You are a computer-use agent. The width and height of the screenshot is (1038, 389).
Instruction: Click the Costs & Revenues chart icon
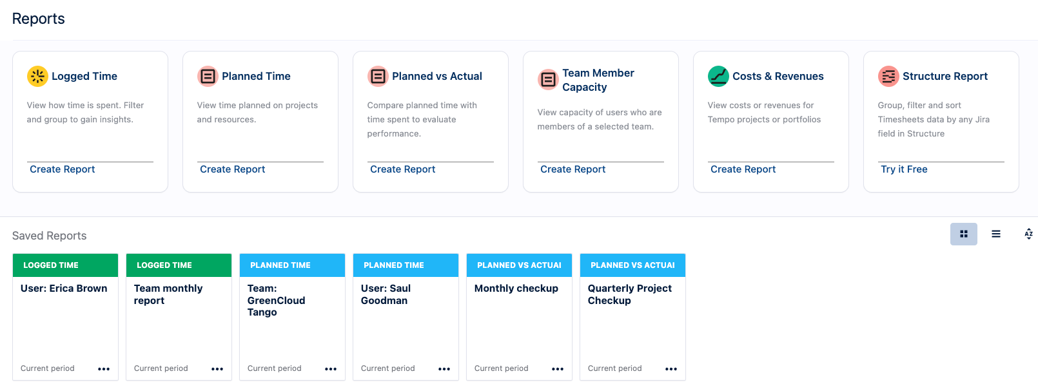718,76
